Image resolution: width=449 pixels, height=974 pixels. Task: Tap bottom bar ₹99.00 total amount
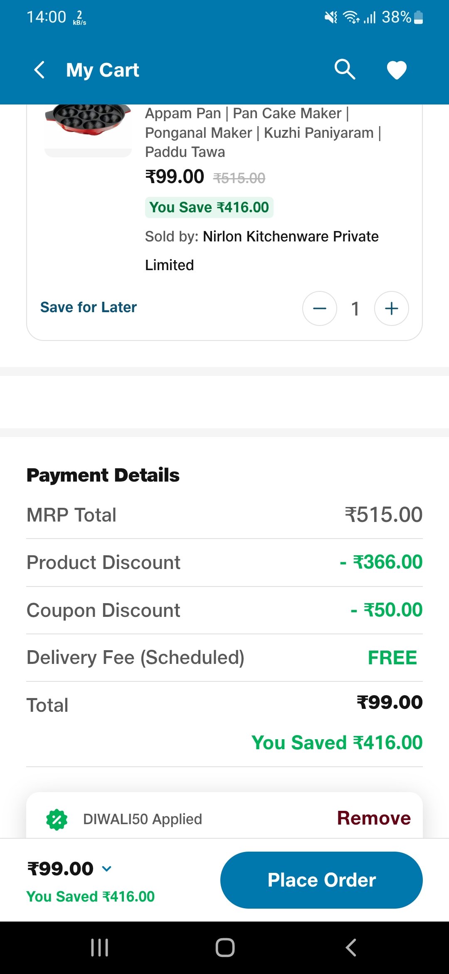point(61,869)
